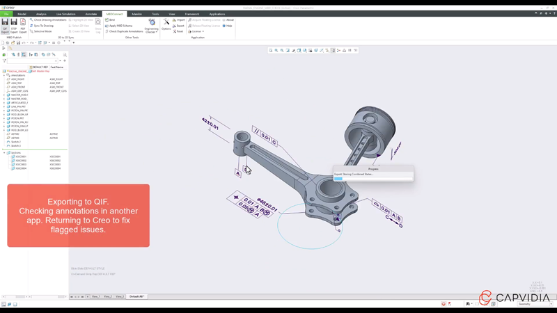Switch to the Model ribbon tab

tap(22, 14)
